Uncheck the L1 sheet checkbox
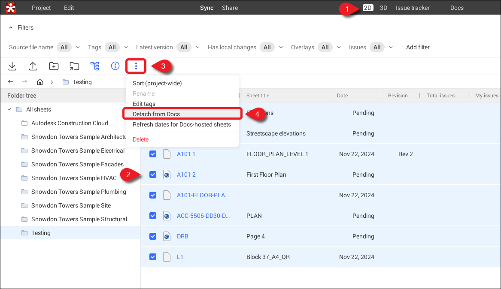The width and height of the screenshot is (501, 289). point(153,257)
